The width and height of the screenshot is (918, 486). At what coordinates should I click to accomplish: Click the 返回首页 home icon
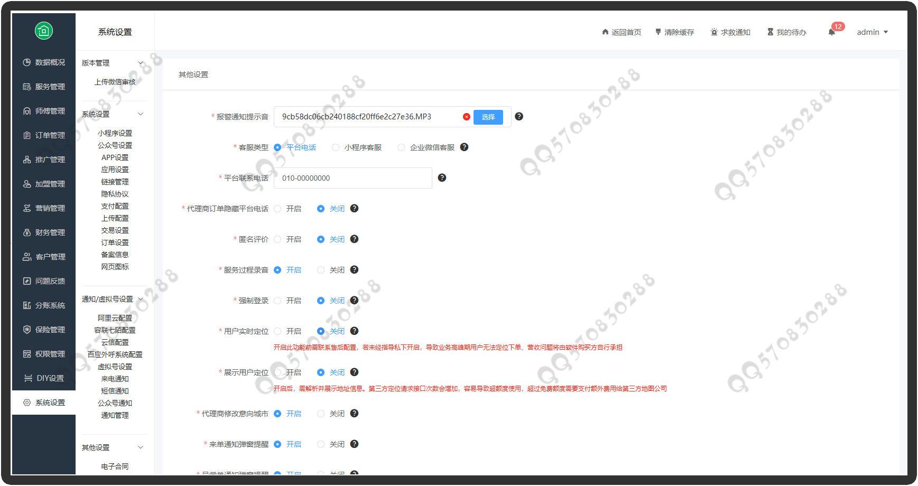(x=605, y=32)
